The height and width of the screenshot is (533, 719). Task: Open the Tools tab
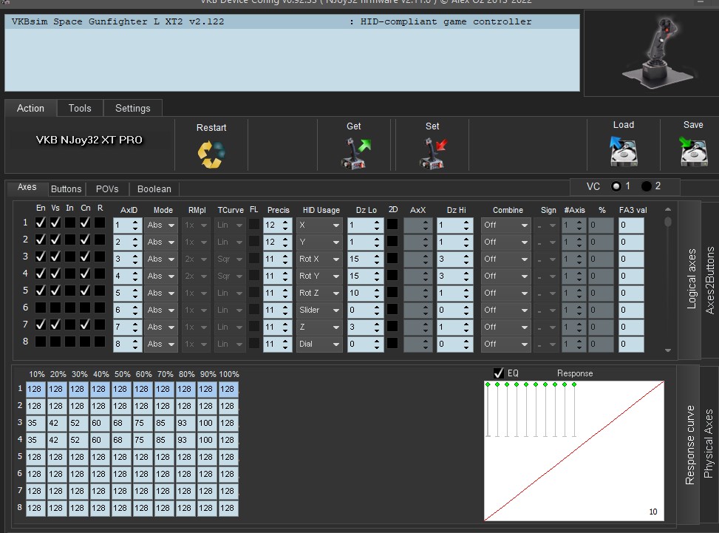point(80,108)
